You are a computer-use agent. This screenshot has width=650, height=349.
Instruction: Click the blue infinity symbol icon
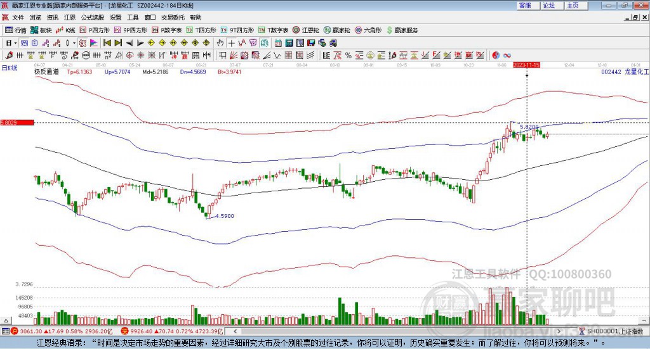pos(507,55)
